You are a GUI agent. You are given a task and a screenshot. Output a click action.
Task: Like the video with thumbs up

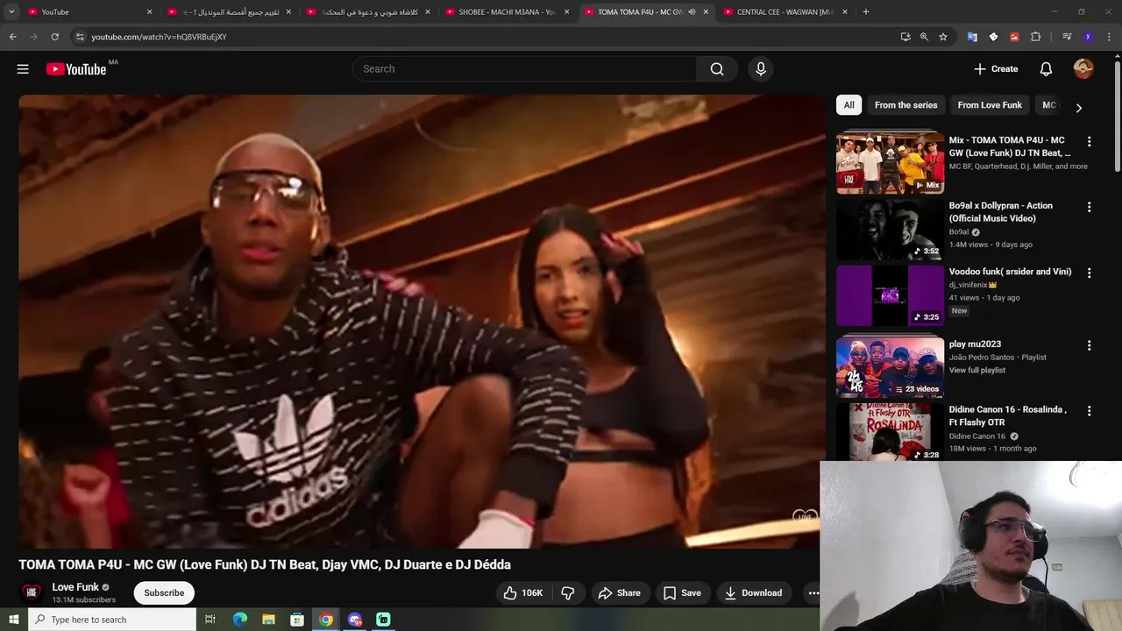click(x=523, y=593)
